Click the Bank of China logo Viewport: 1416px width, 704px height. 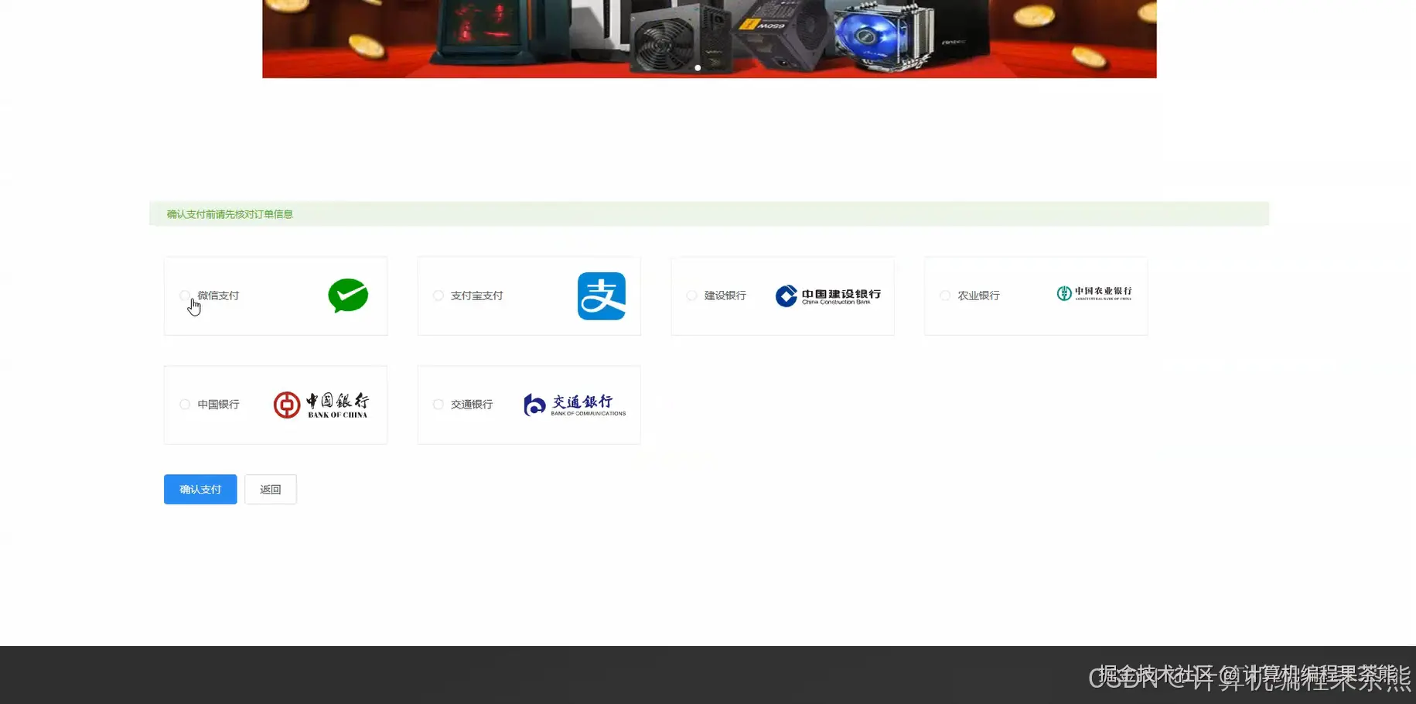coord(321,405)
